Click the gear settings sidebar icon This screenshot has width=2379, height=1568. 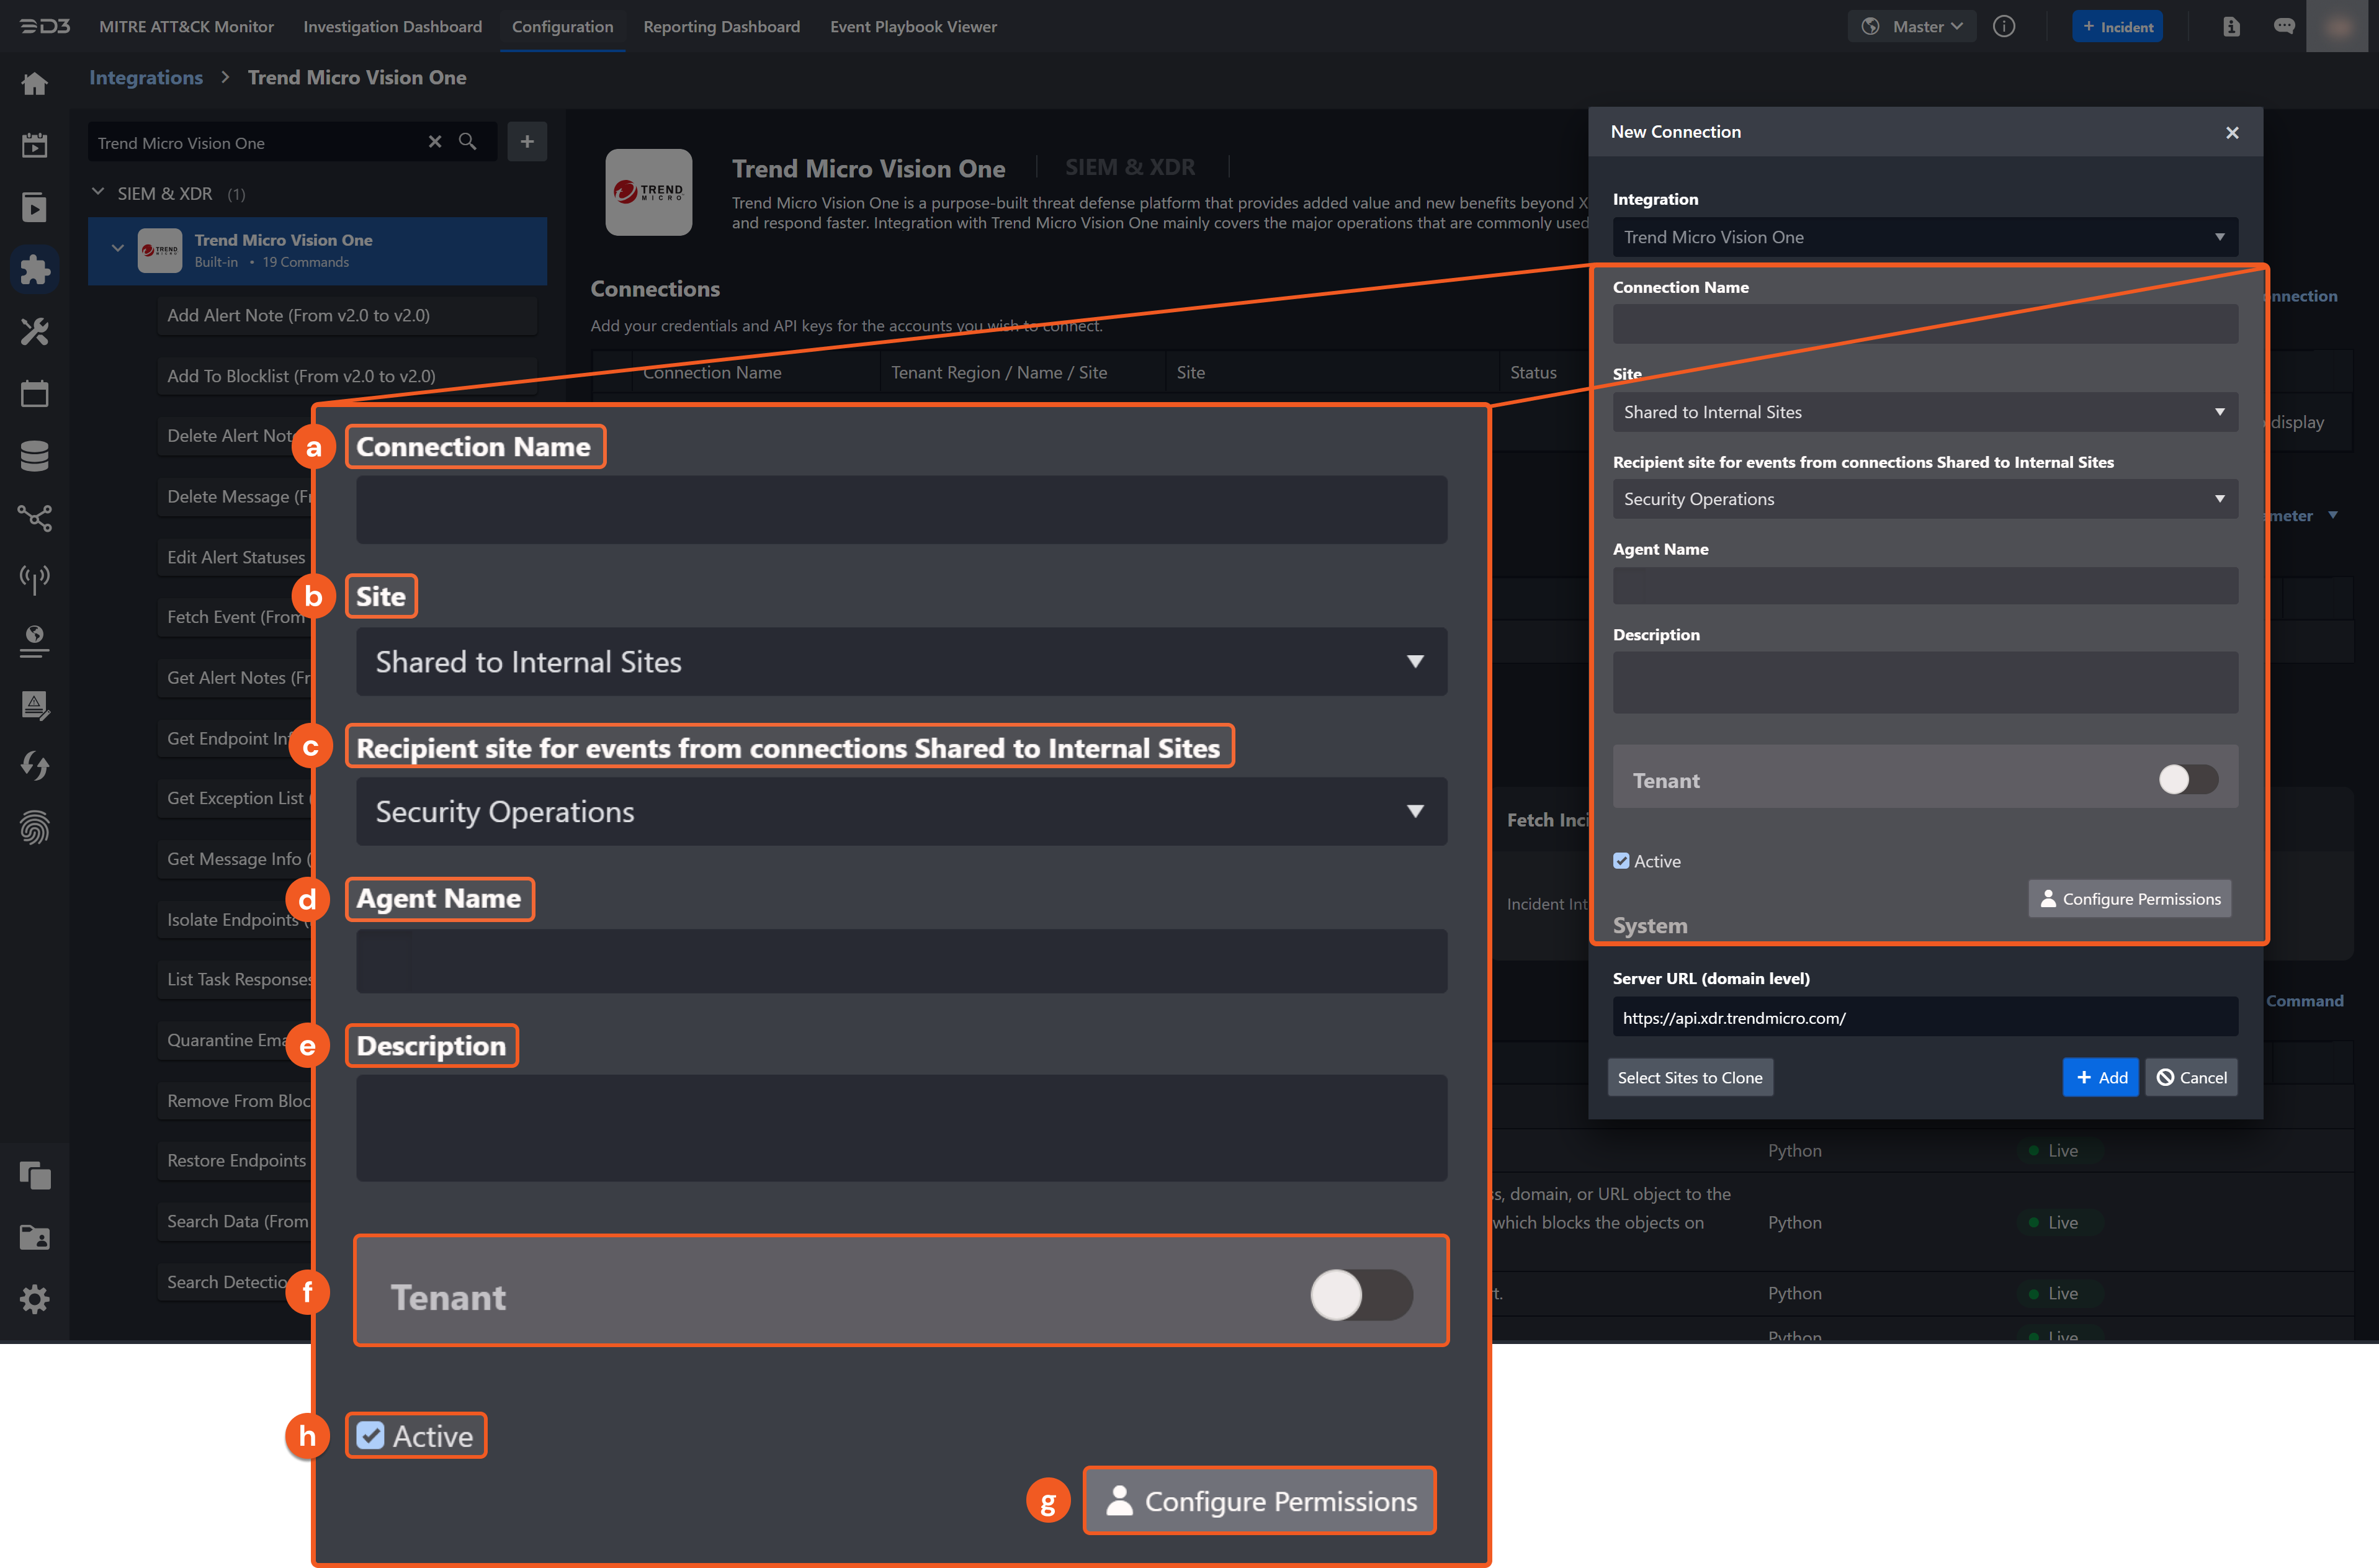coord(34,1299)
